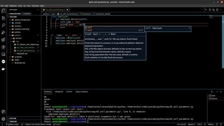Open notifications bell in status bar
Image resolution: width=224 pixels, height=126 pixels.
(221, 125)
